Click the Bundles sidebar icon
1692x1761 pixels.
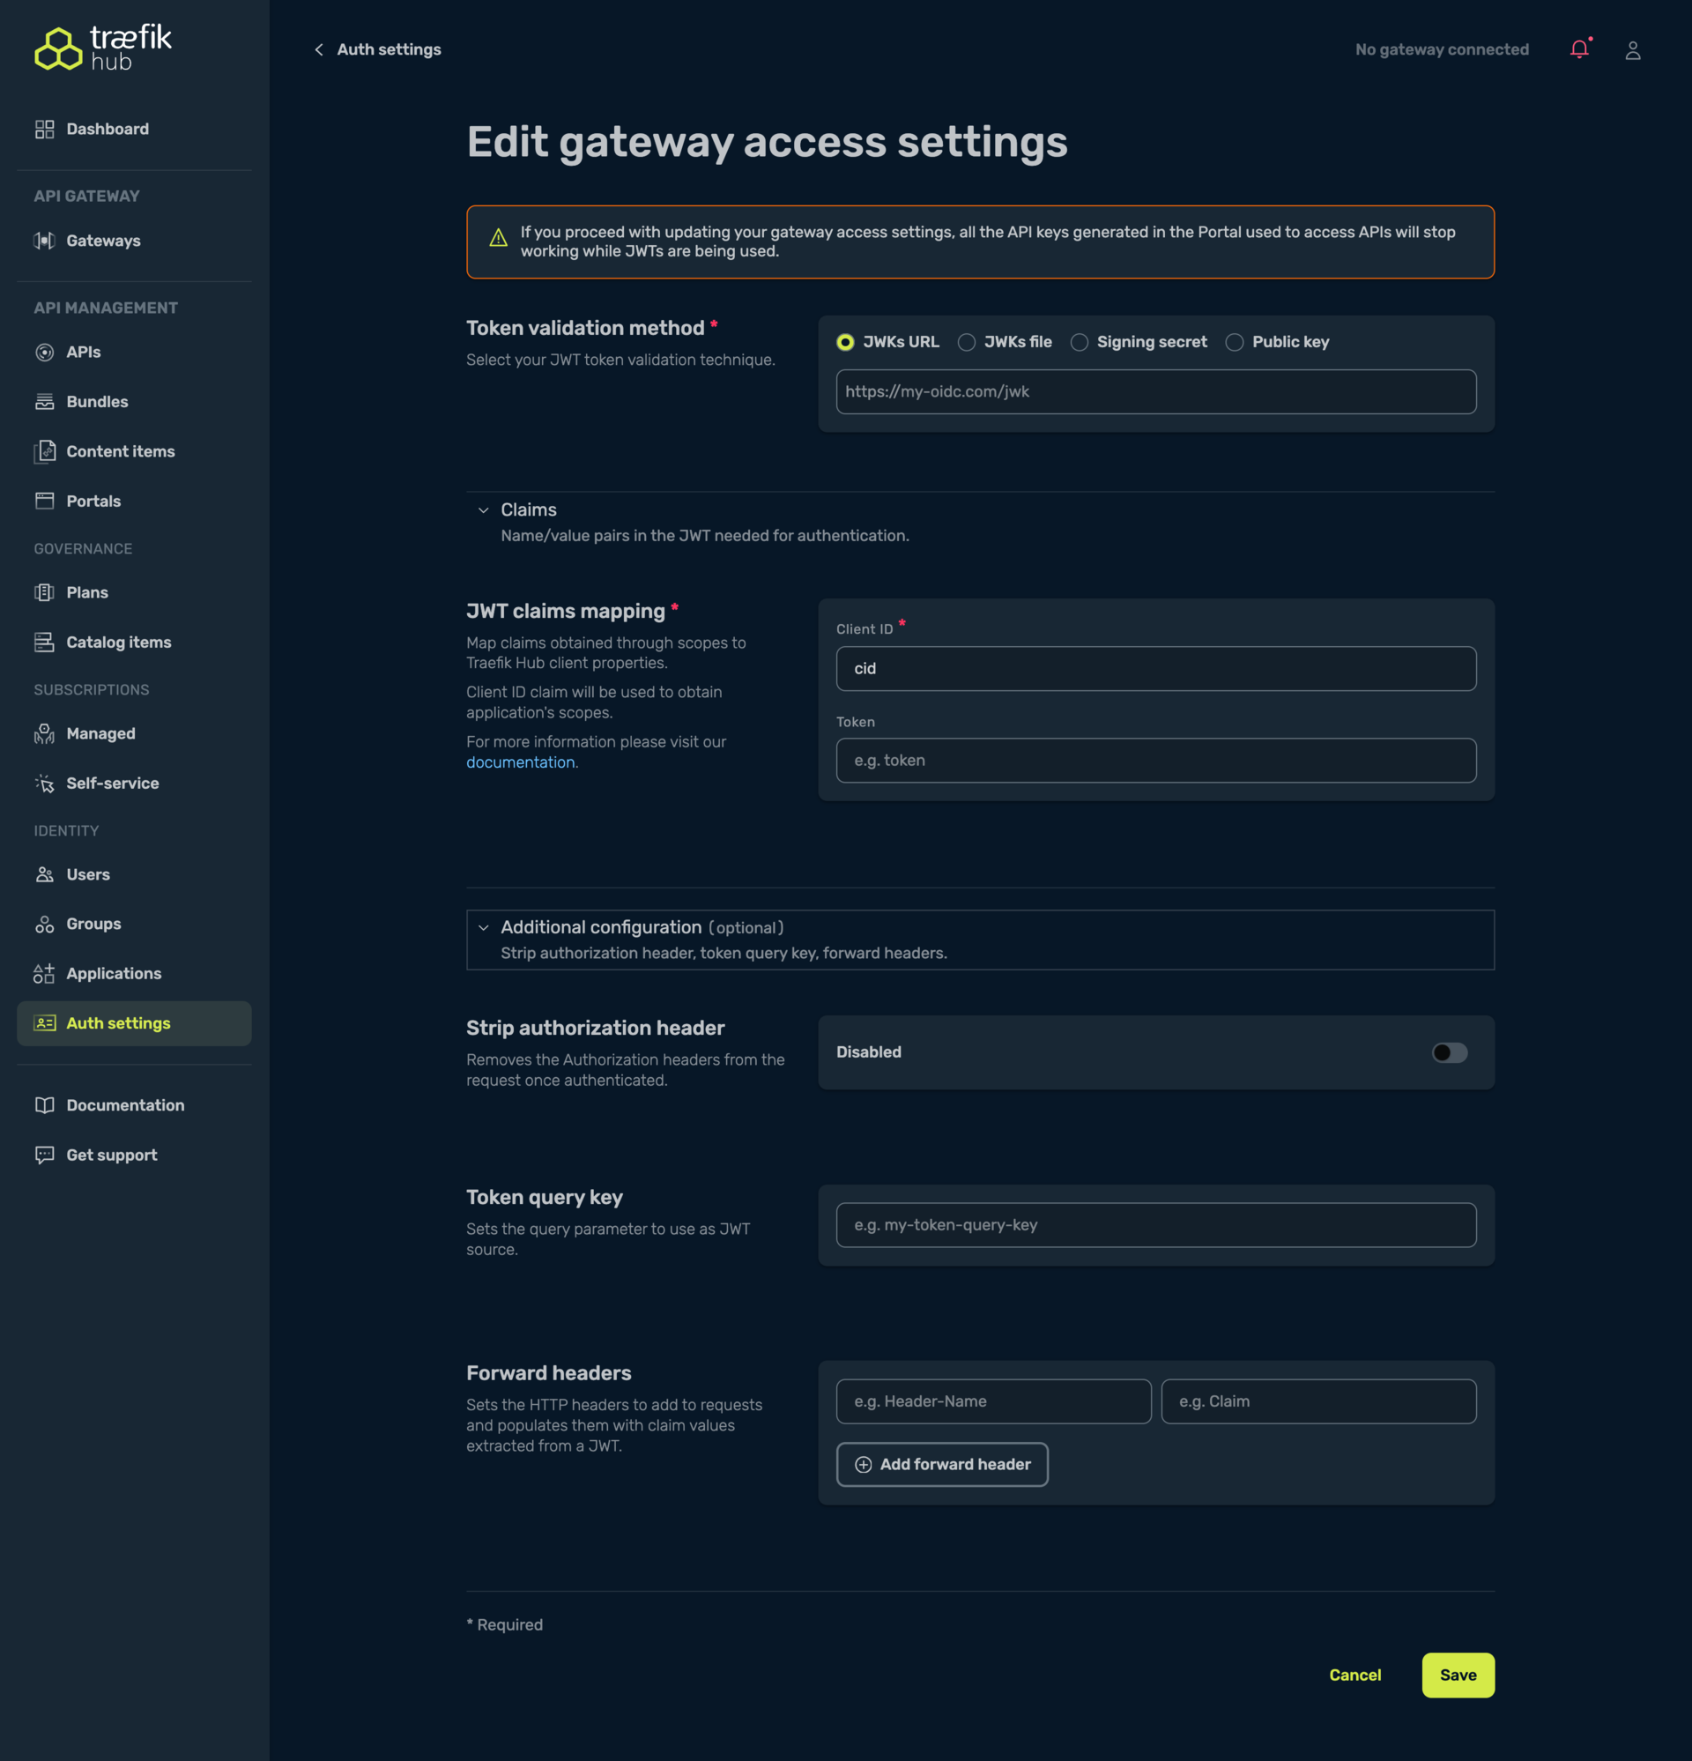[x=44, y=402]
